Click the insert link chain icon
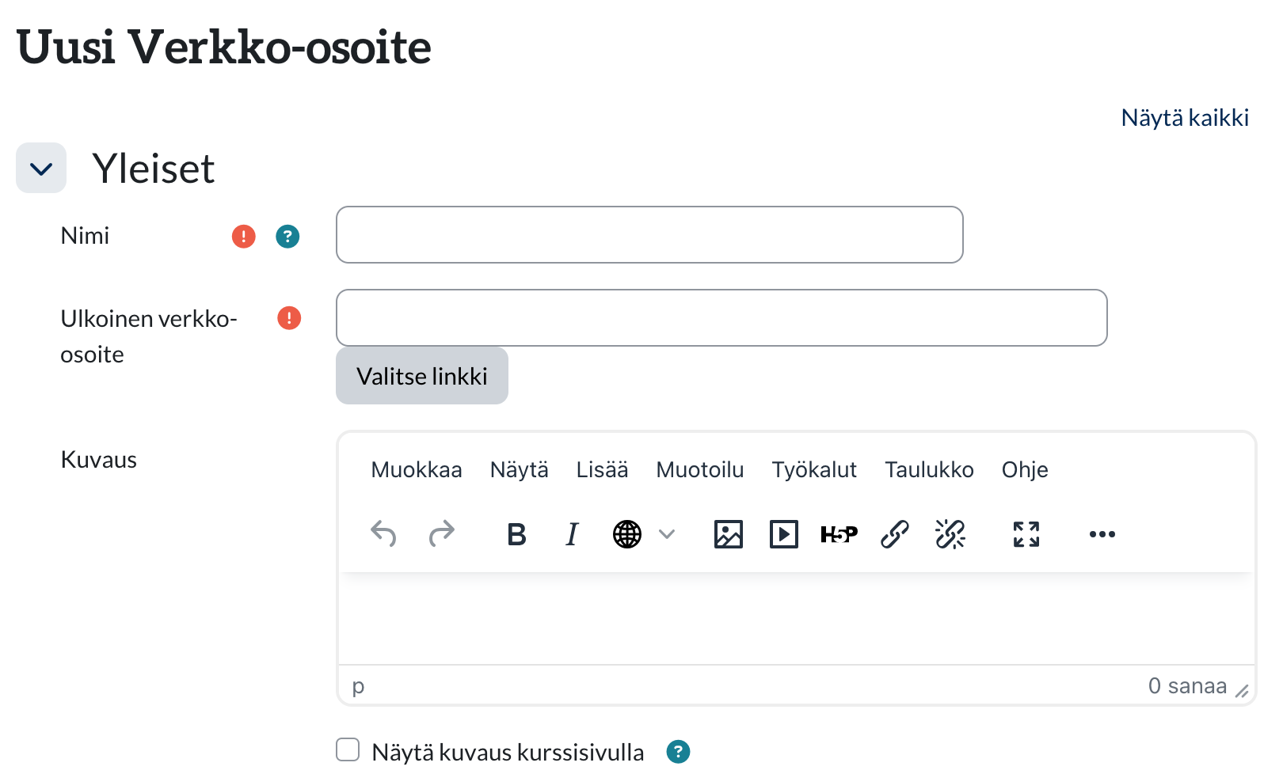Viewport: 1283px width, 774px height. (x=894, y=535)
